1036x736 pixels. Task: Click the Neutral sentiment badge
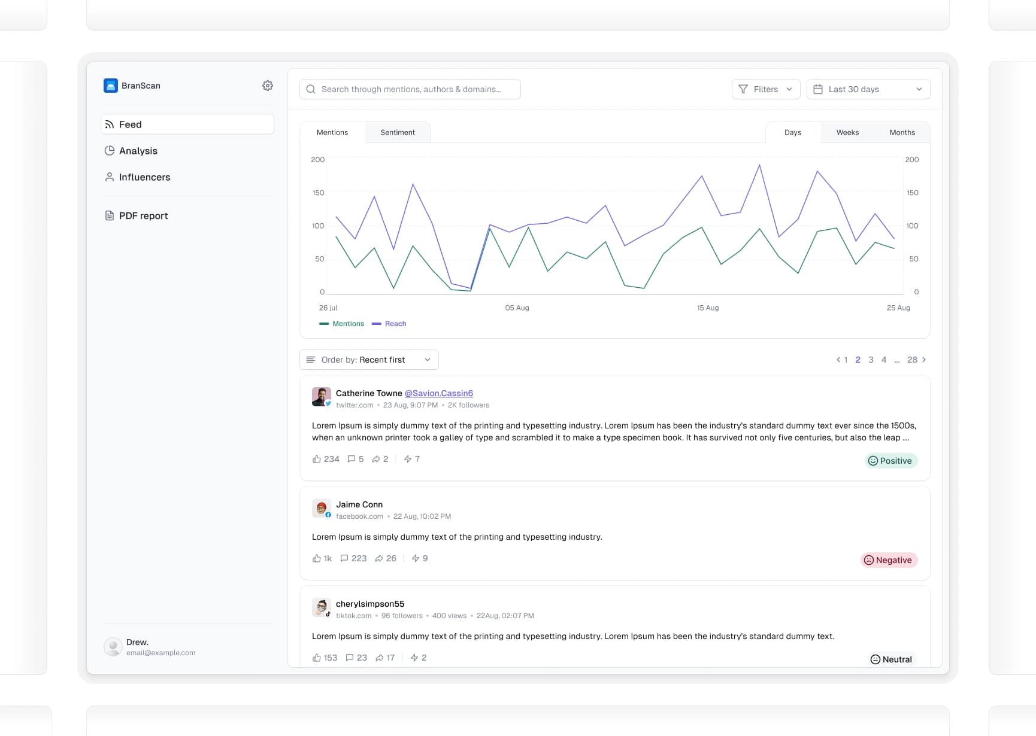point(892,659)
